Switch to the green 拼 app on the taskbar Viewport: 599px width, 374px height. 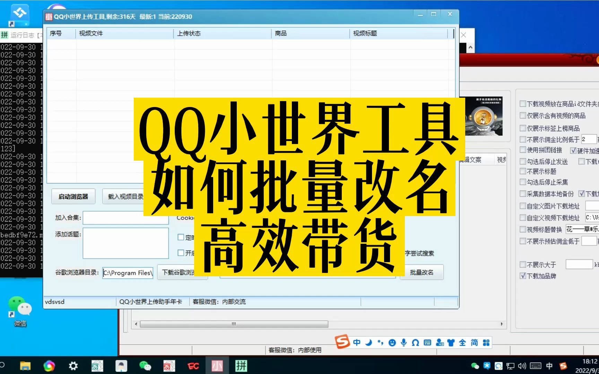pos(241,366)
